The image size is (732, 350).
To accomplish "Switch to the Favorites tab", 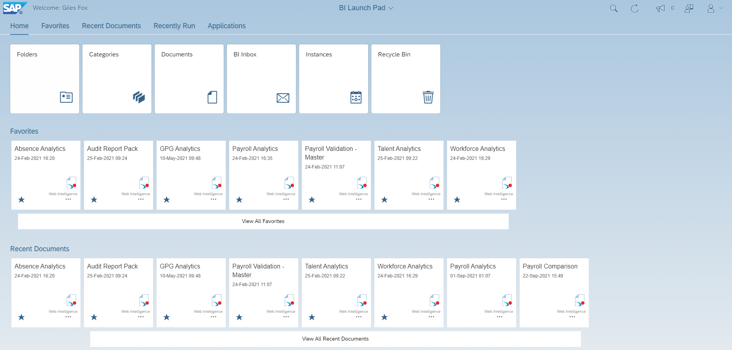I will point(55,26).
